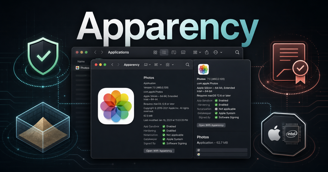Image resolution: width=328 pixels, height=172 pixels.
Task: Click "Requires macOS 12.6 or later" in Apparency window
Action: tap(159, 104)
